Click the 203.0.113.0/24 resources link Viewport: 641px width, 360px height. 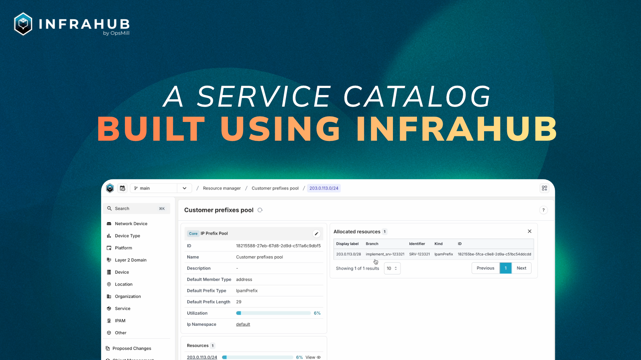click(202, 357)
